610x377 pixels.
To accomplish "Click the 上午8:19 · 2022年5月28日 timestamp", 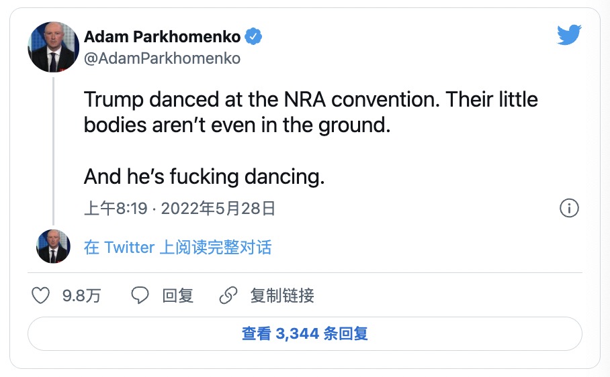I will [179, 209].
